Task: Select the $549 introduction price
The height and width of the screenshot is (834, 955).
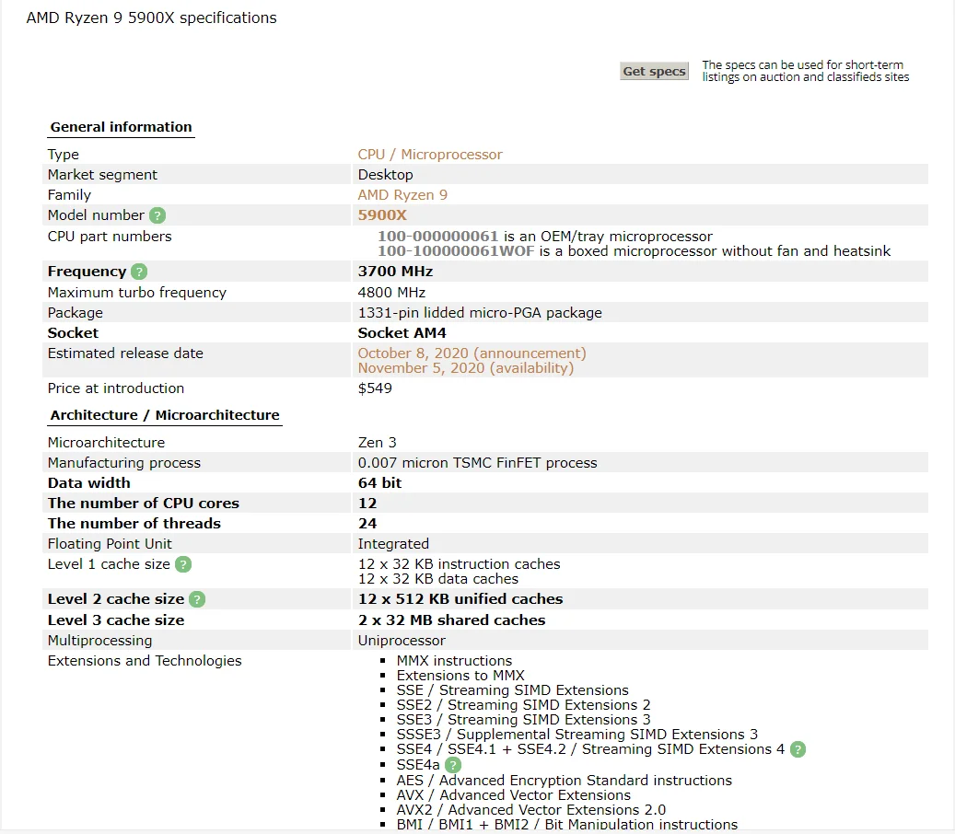Action: [x=375, y=388]
